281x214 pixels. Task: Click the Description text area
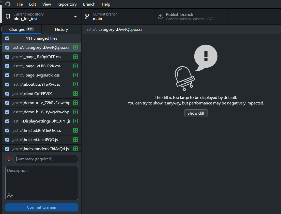click(x=42, y=183)
